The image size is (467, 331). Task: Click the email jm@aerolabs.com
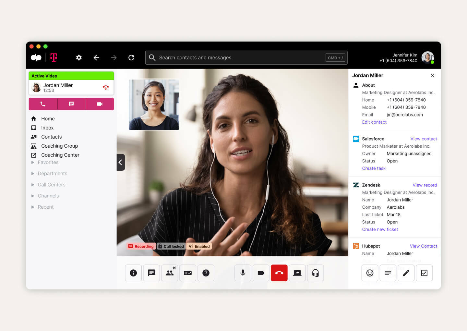tap(405, 115)
